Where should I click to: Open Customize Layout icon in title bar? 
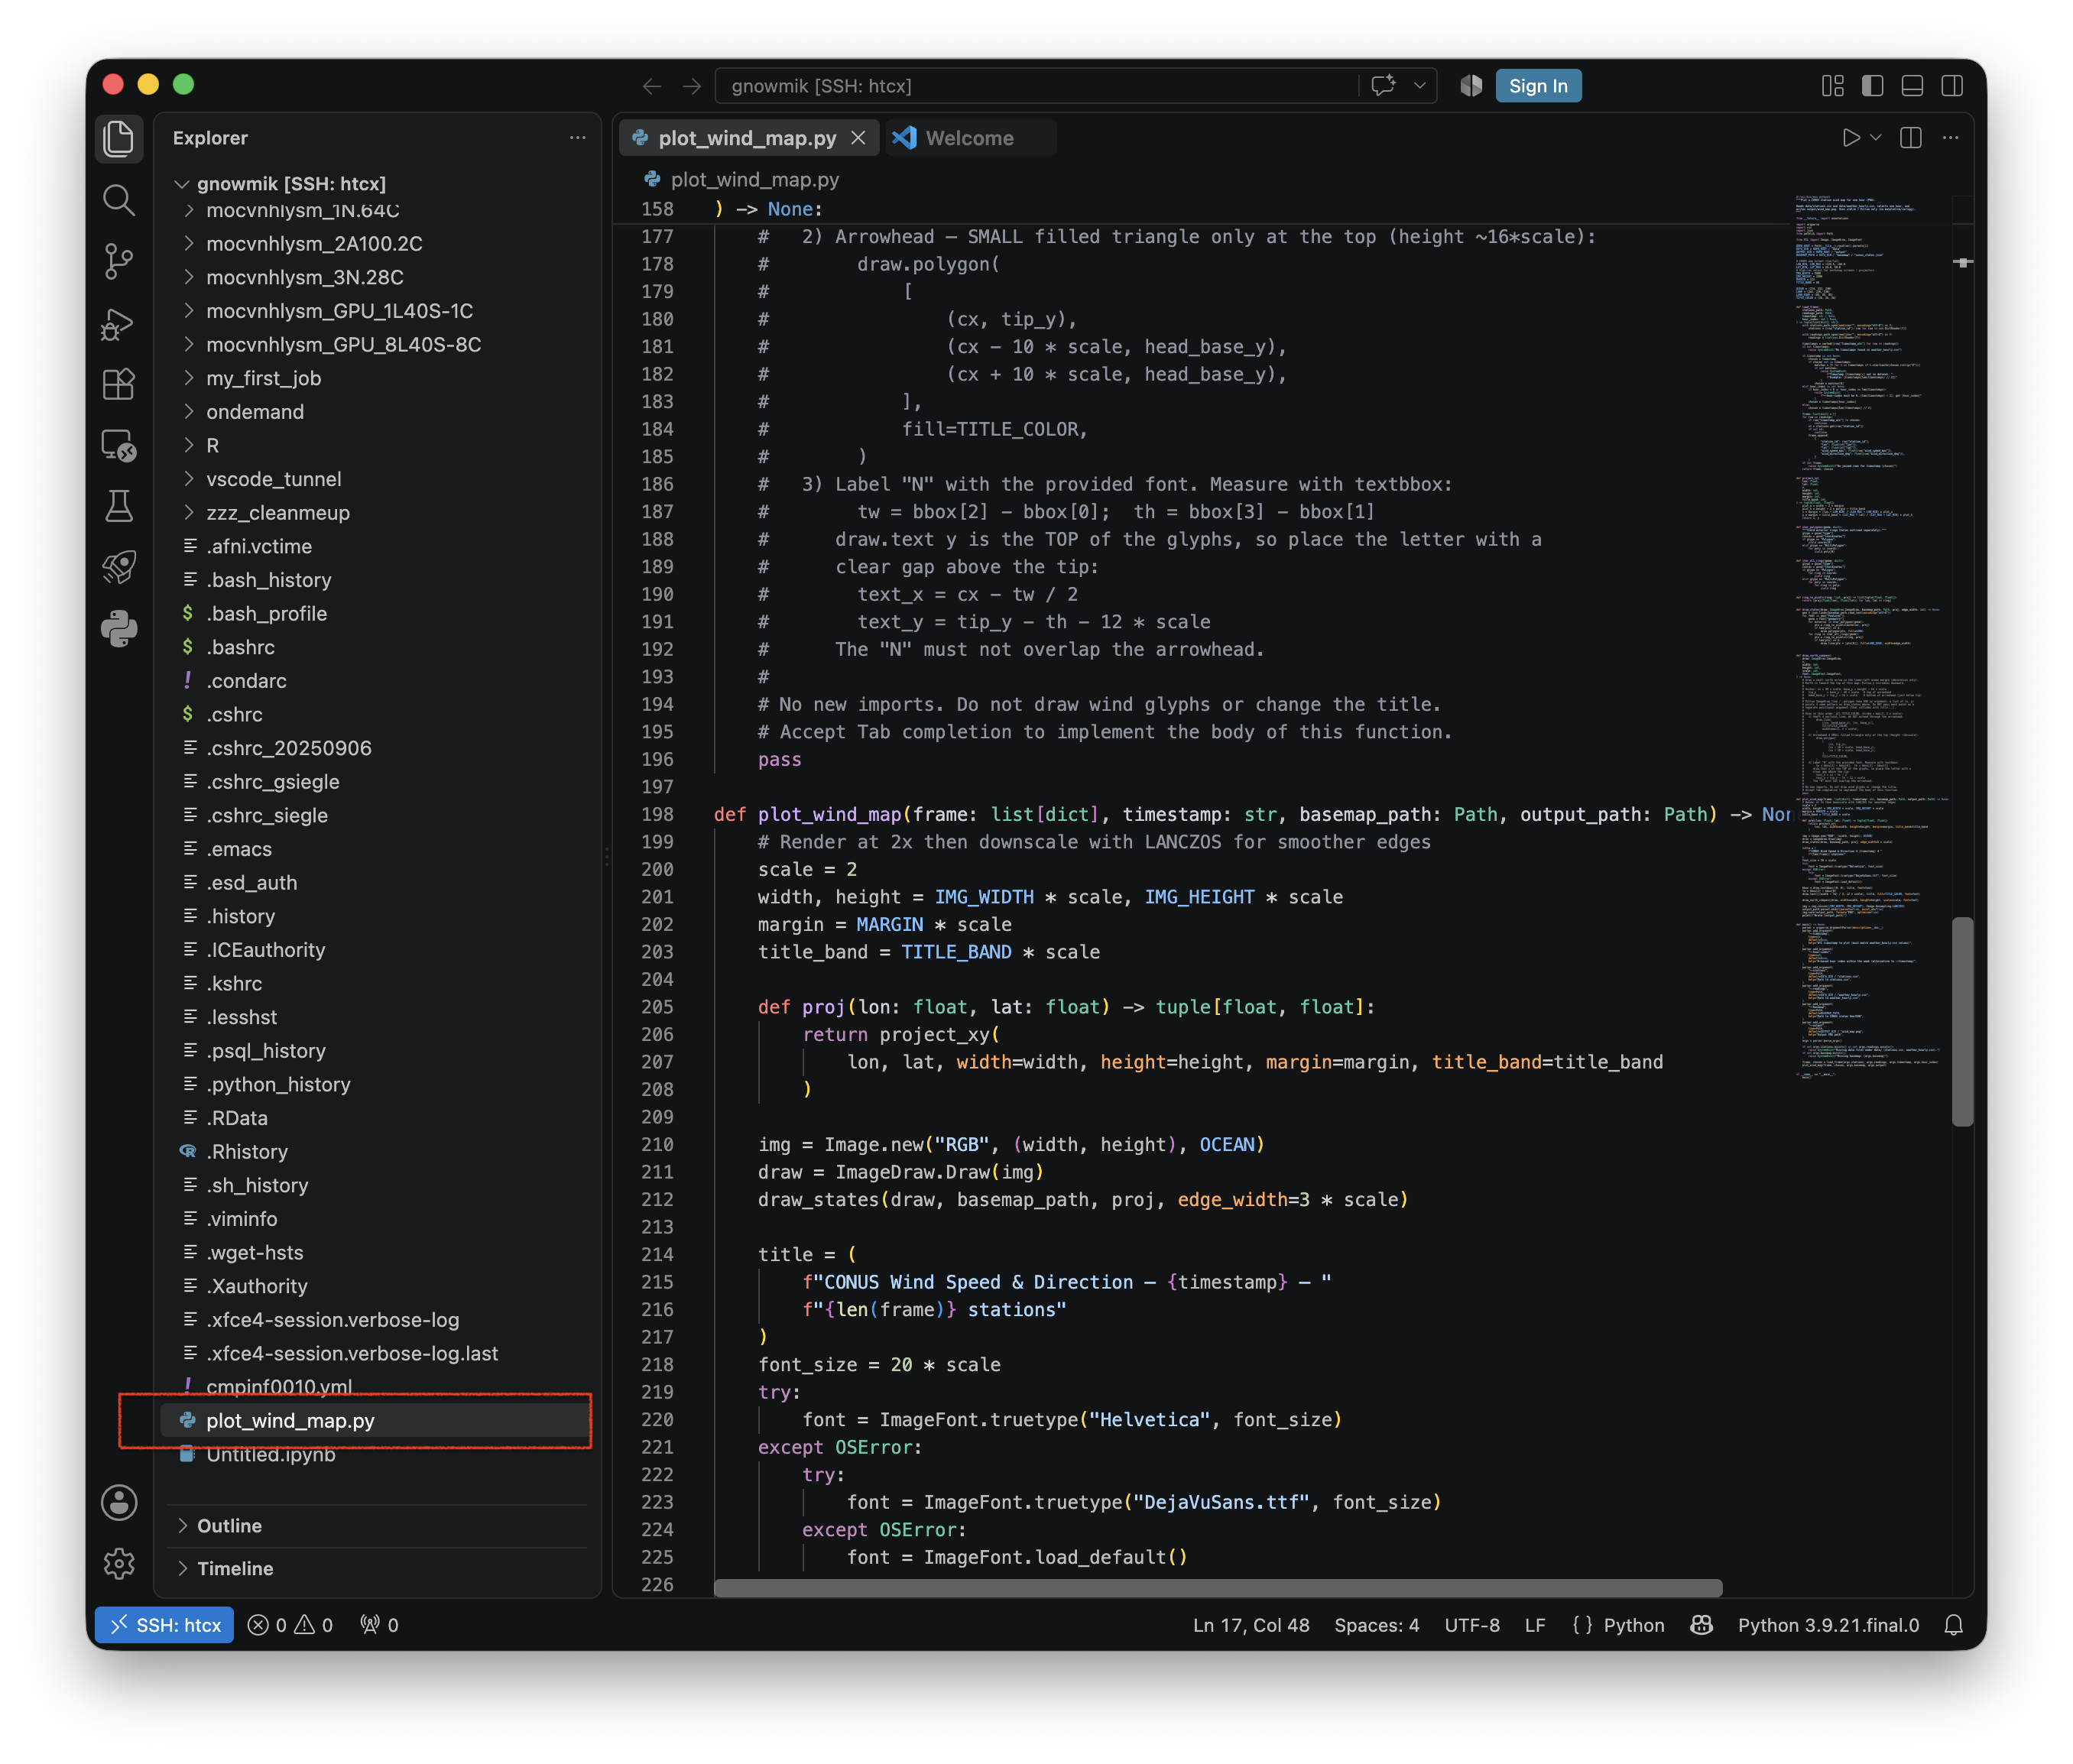pyautogui.click(x=1832, y=86)
